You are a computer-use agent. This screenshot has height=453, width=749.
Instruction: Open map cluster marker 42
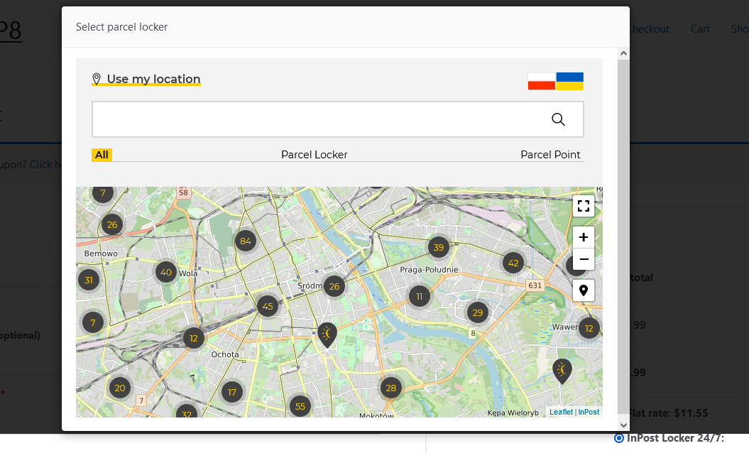(513, 263)
